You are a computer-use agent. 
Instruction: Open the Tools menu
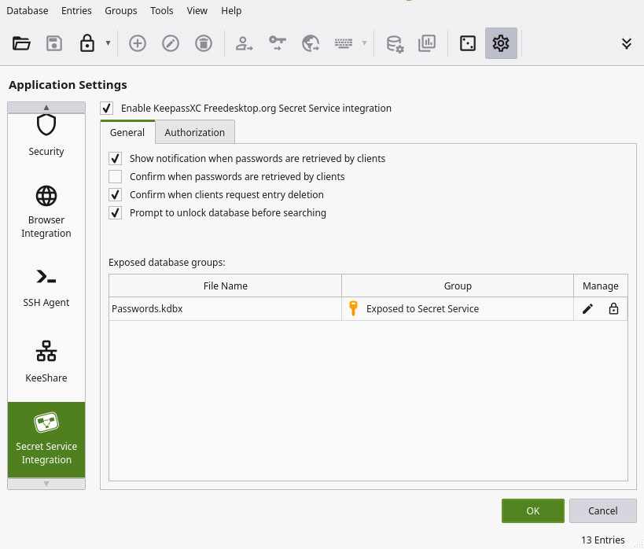pyautogui.click(x=161, y=10)
